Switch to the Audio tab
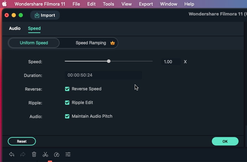The image size is (247, 162). 15,28
